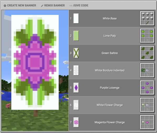
Task: Open the /Give Code option
Action: pos(79,6)
